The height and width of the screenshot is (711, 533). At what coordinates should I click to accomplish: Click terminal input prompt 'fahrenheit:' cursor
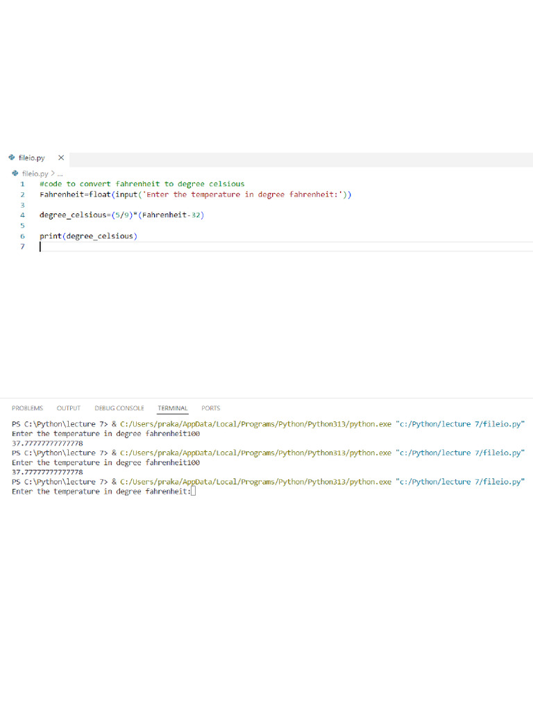193,491
